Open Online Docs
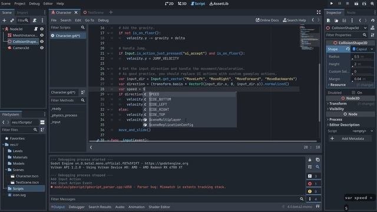Screen dimensions: 377x212 [267, 20]
